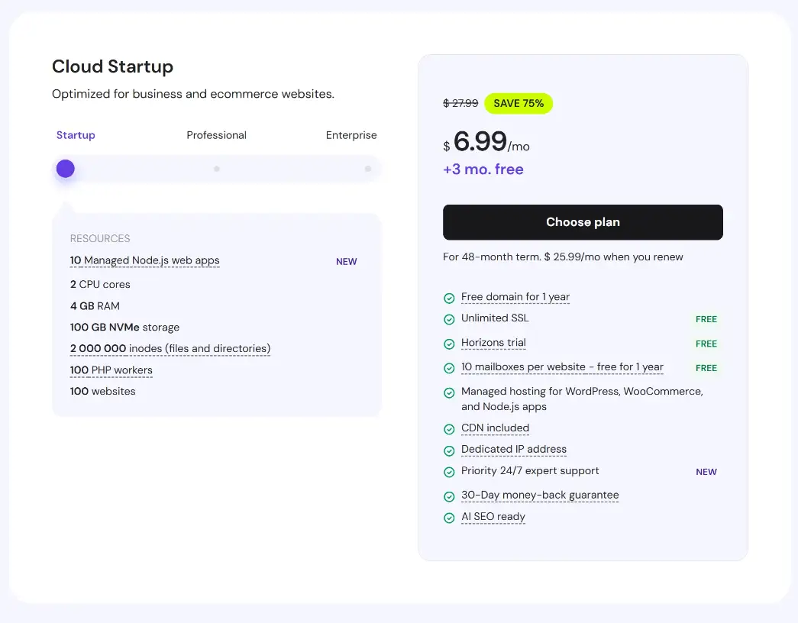Click the checkmark beside Priority 24/7 expert support

point(449,472)
